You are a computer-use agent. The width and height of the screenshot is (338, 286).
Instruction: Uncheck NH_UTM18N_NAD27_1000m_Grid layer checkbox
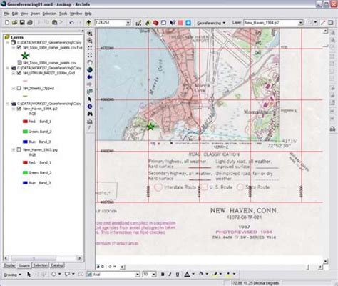point(19,73)
